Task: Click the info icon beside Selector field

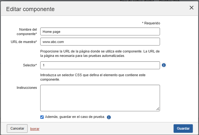Action: tap(164, 65)
